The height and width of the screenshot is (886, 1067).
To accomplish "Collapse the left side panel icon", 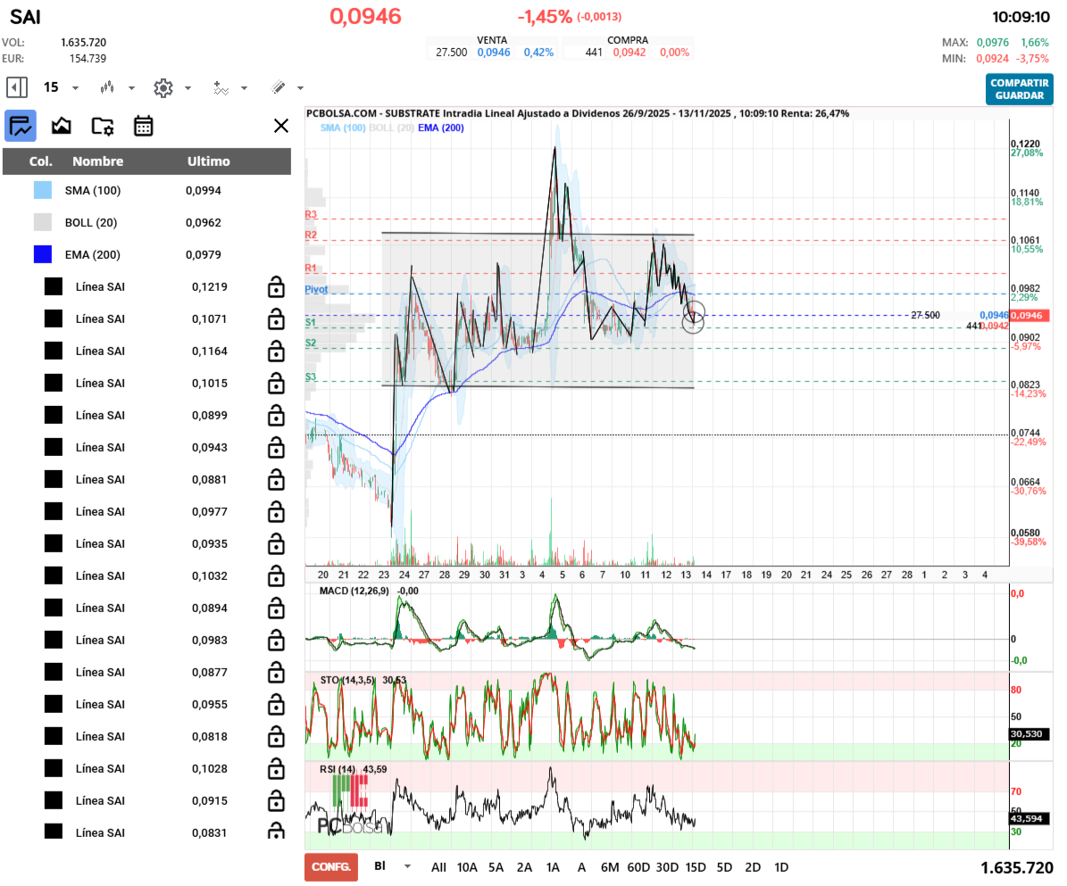I will coord(16,87).
